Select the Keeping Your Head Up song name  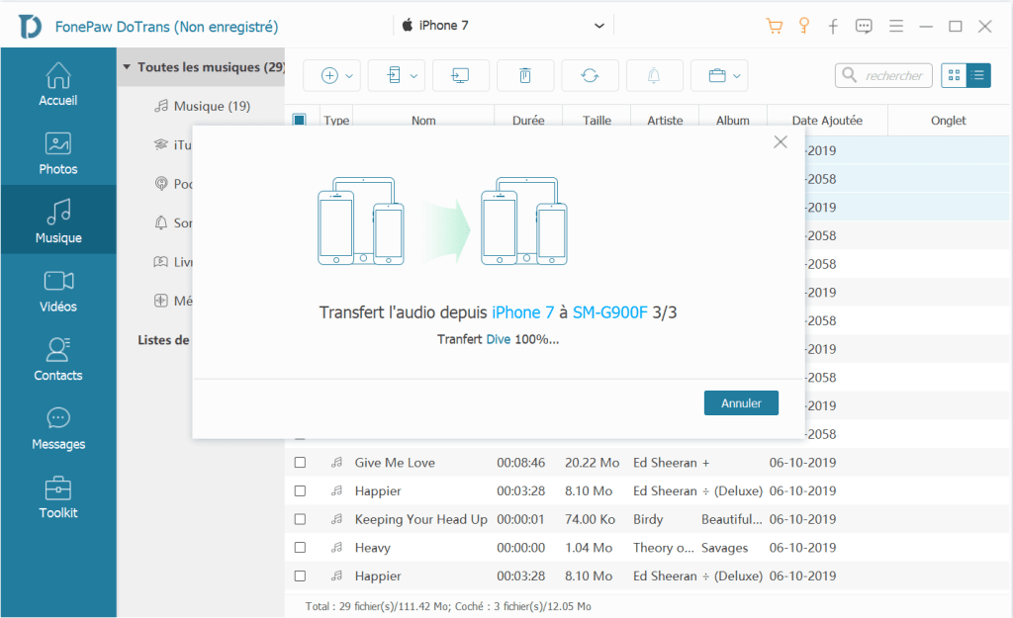pyautogui.click(x=420, y=519)
